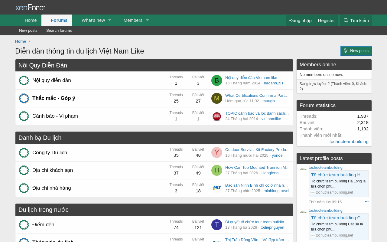Open avatar M of user muuglx

pyautogui.click(x=217, y=98)
